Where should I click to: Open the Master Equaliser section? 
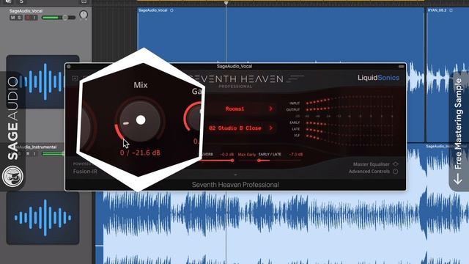pyautogui.click(x=372, y=164)
